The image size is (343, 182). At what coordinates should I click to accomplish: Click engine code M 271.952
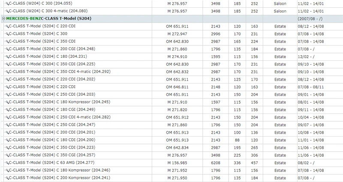click(177, 170)
